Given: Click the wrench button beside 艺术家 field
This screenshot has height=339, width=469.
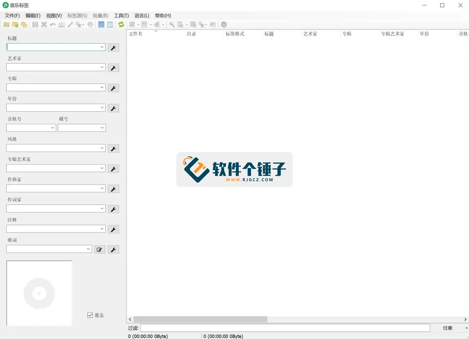Looking at the screenshot, I should click(113, 68).
